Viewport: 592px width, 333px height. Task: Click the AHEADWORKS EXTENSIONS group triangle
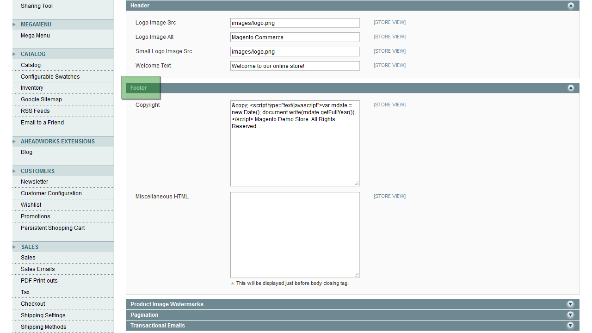14,142
